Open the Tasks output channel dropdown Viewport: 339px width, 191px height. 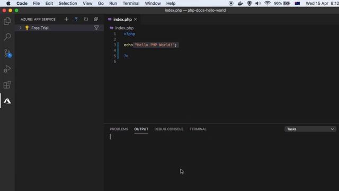(x=310, y=129)
